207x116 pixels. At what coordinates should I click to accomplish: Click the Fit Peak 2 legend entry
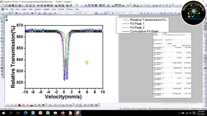click(137, 28)
